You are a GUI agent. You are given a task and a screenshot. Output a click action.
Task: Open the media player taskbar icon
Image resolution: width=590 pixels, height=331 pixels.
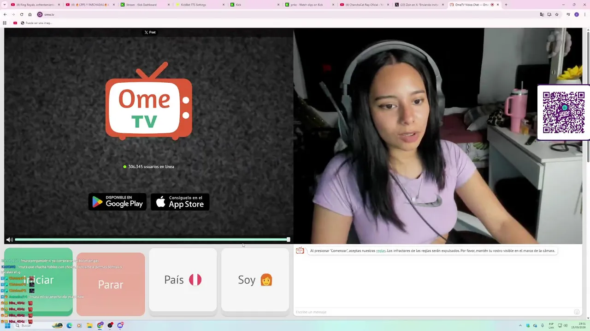coord(79,325)
